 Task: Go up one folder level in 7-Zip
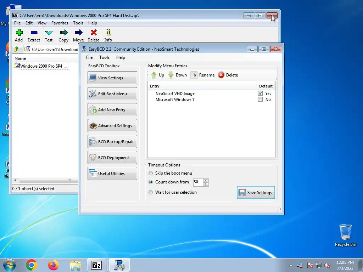pyautogui.click(x=16, y=49)
